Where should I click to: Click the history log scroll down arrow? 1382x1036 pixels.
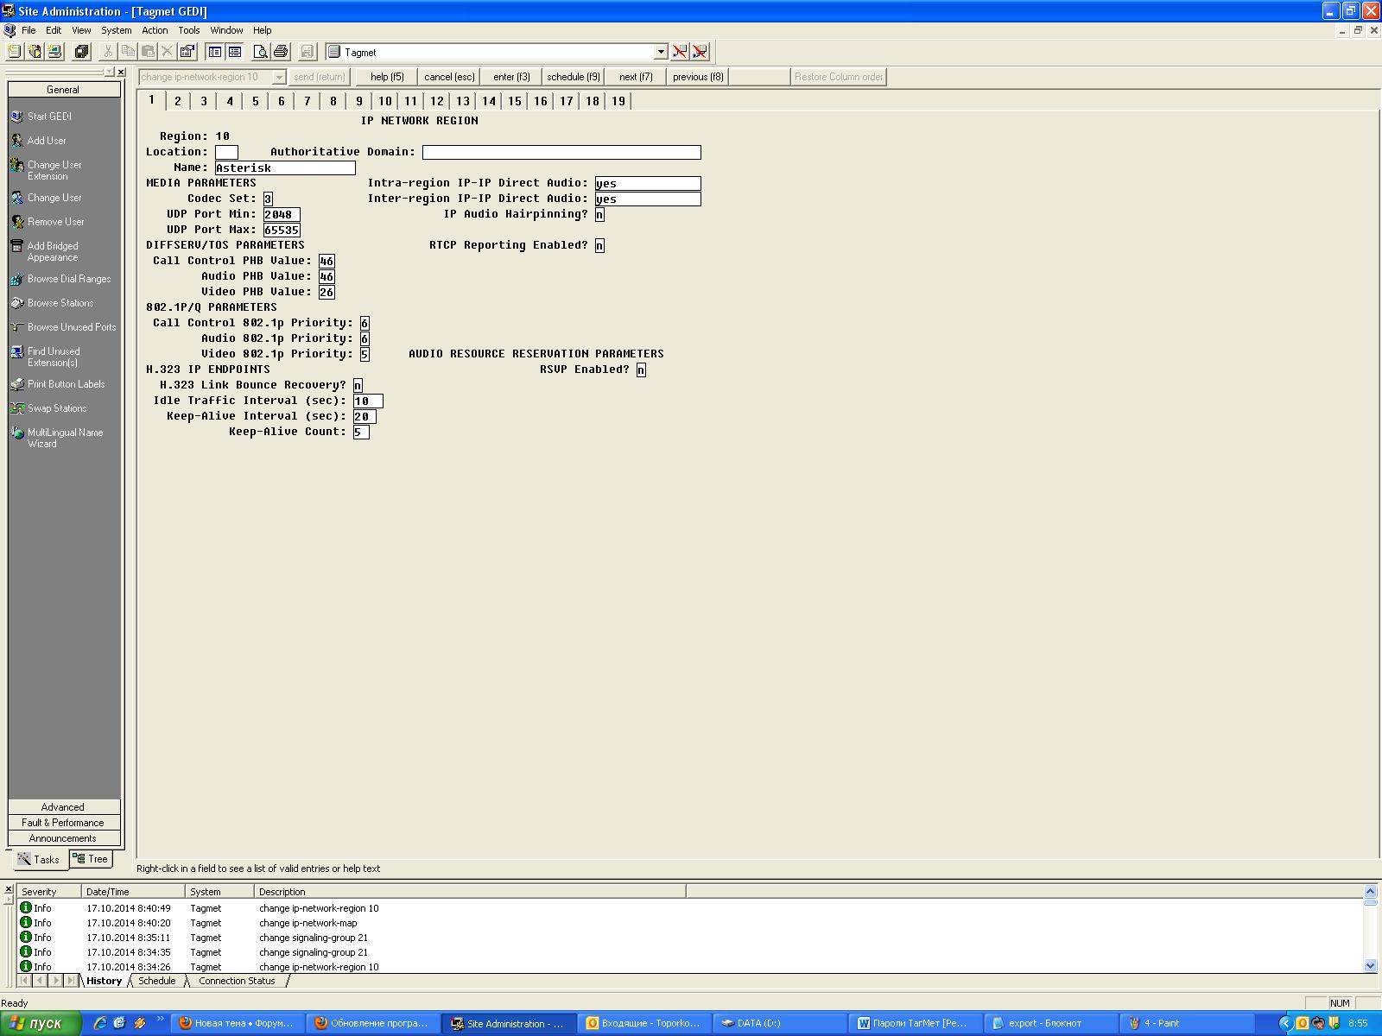click(x=1371, y=966)
